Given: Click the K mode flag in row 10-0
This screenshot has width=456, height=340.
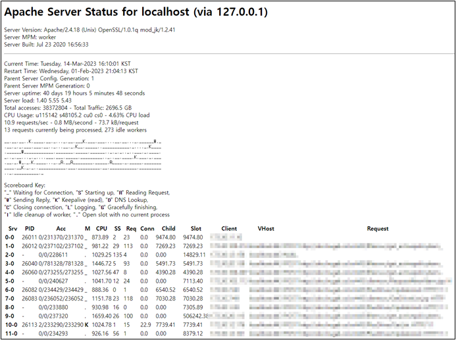Looking at the screenshot, I should coord(86,325).
